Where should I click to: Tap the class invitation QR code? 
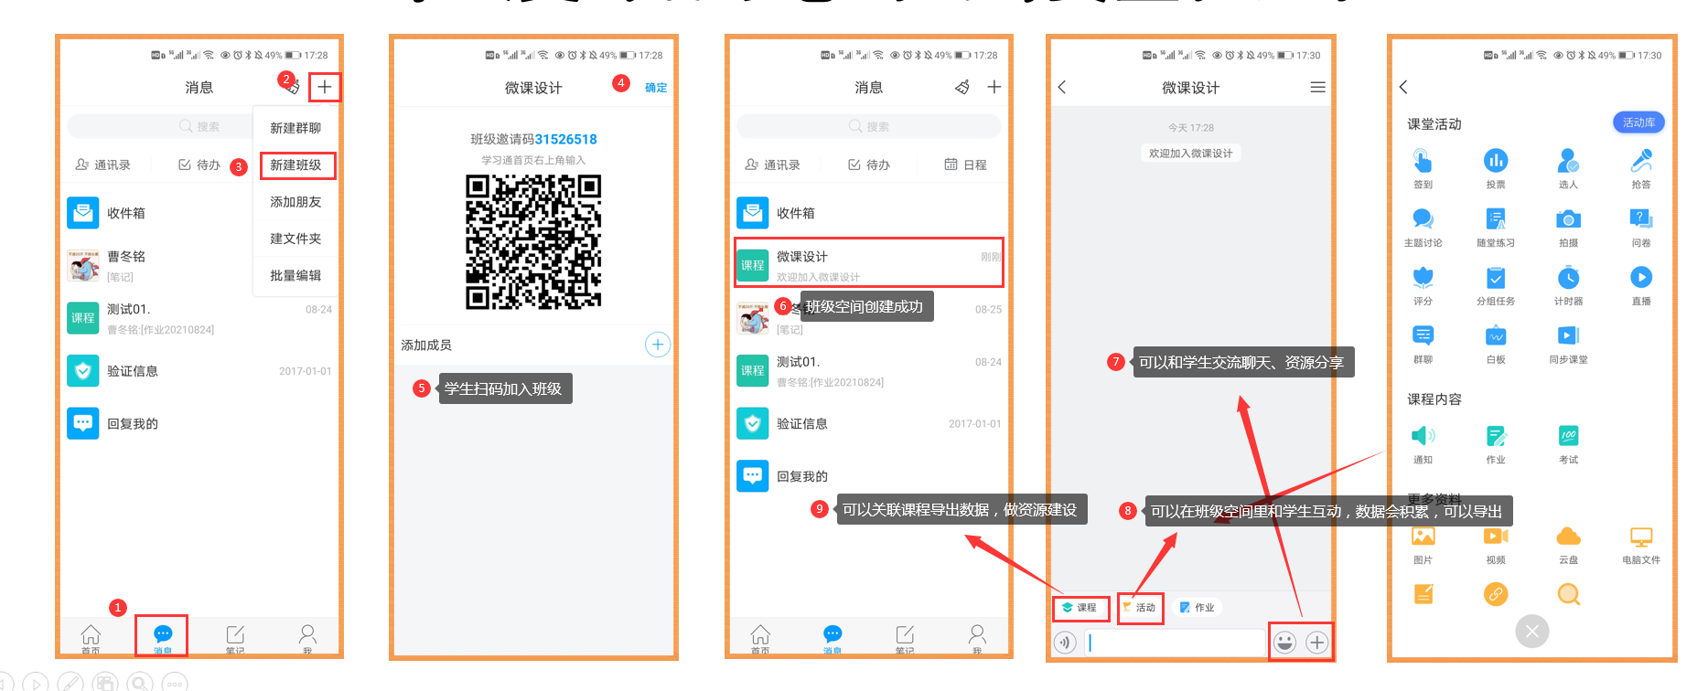coord(533,242)
